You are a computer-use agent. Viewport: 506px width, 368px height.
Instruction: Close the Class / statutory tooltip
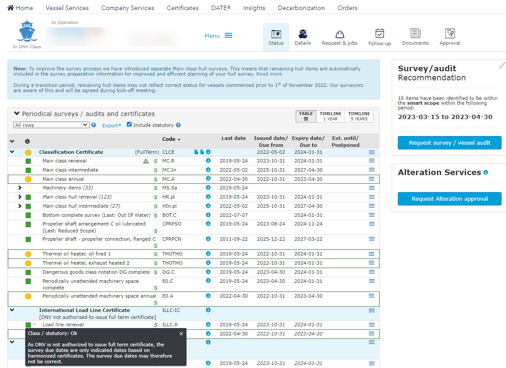tap(181, 334)
